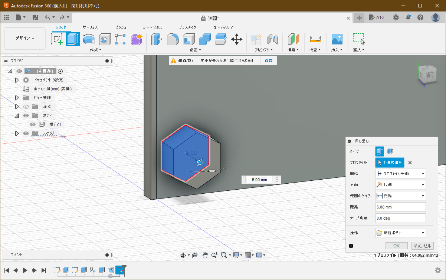
Task: Select the Create Form tool
Action: pos(137,39)
